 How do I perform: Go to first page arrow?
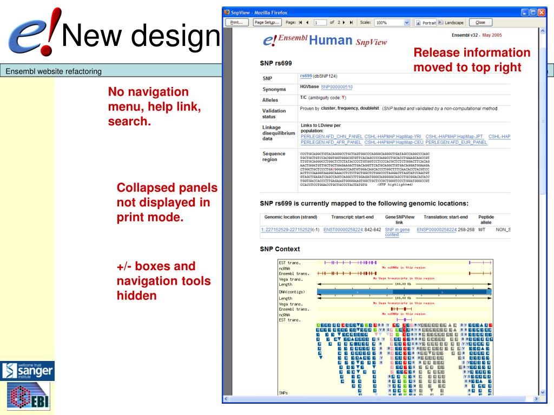click(300, 23)
